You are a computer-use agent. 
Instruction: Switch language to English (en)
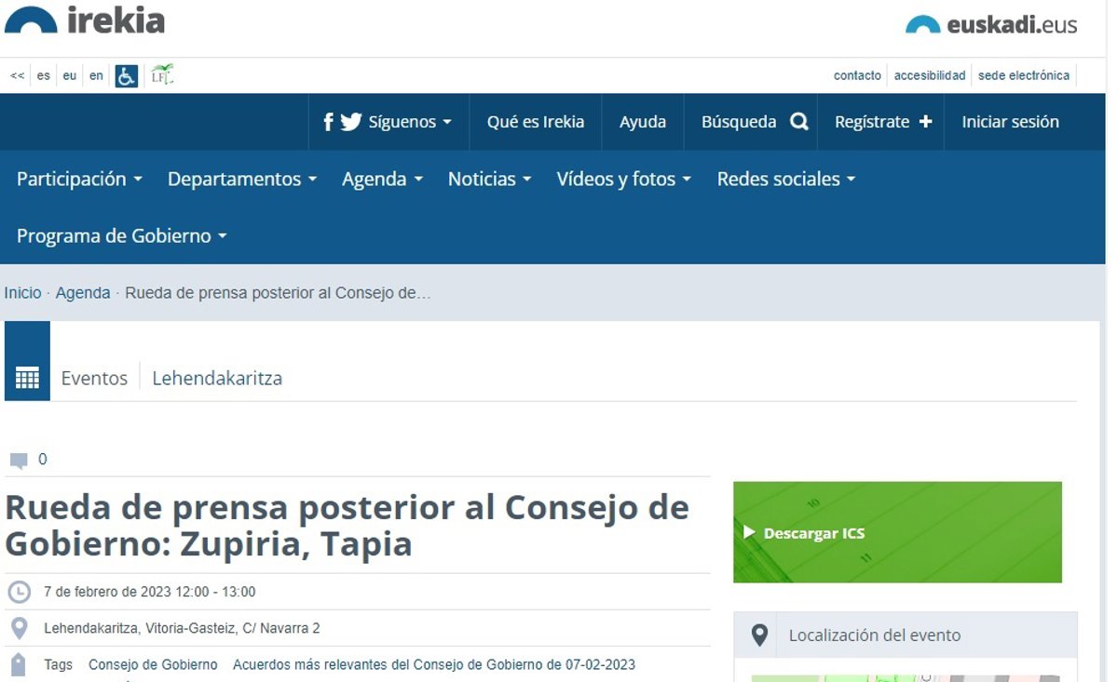96,76
